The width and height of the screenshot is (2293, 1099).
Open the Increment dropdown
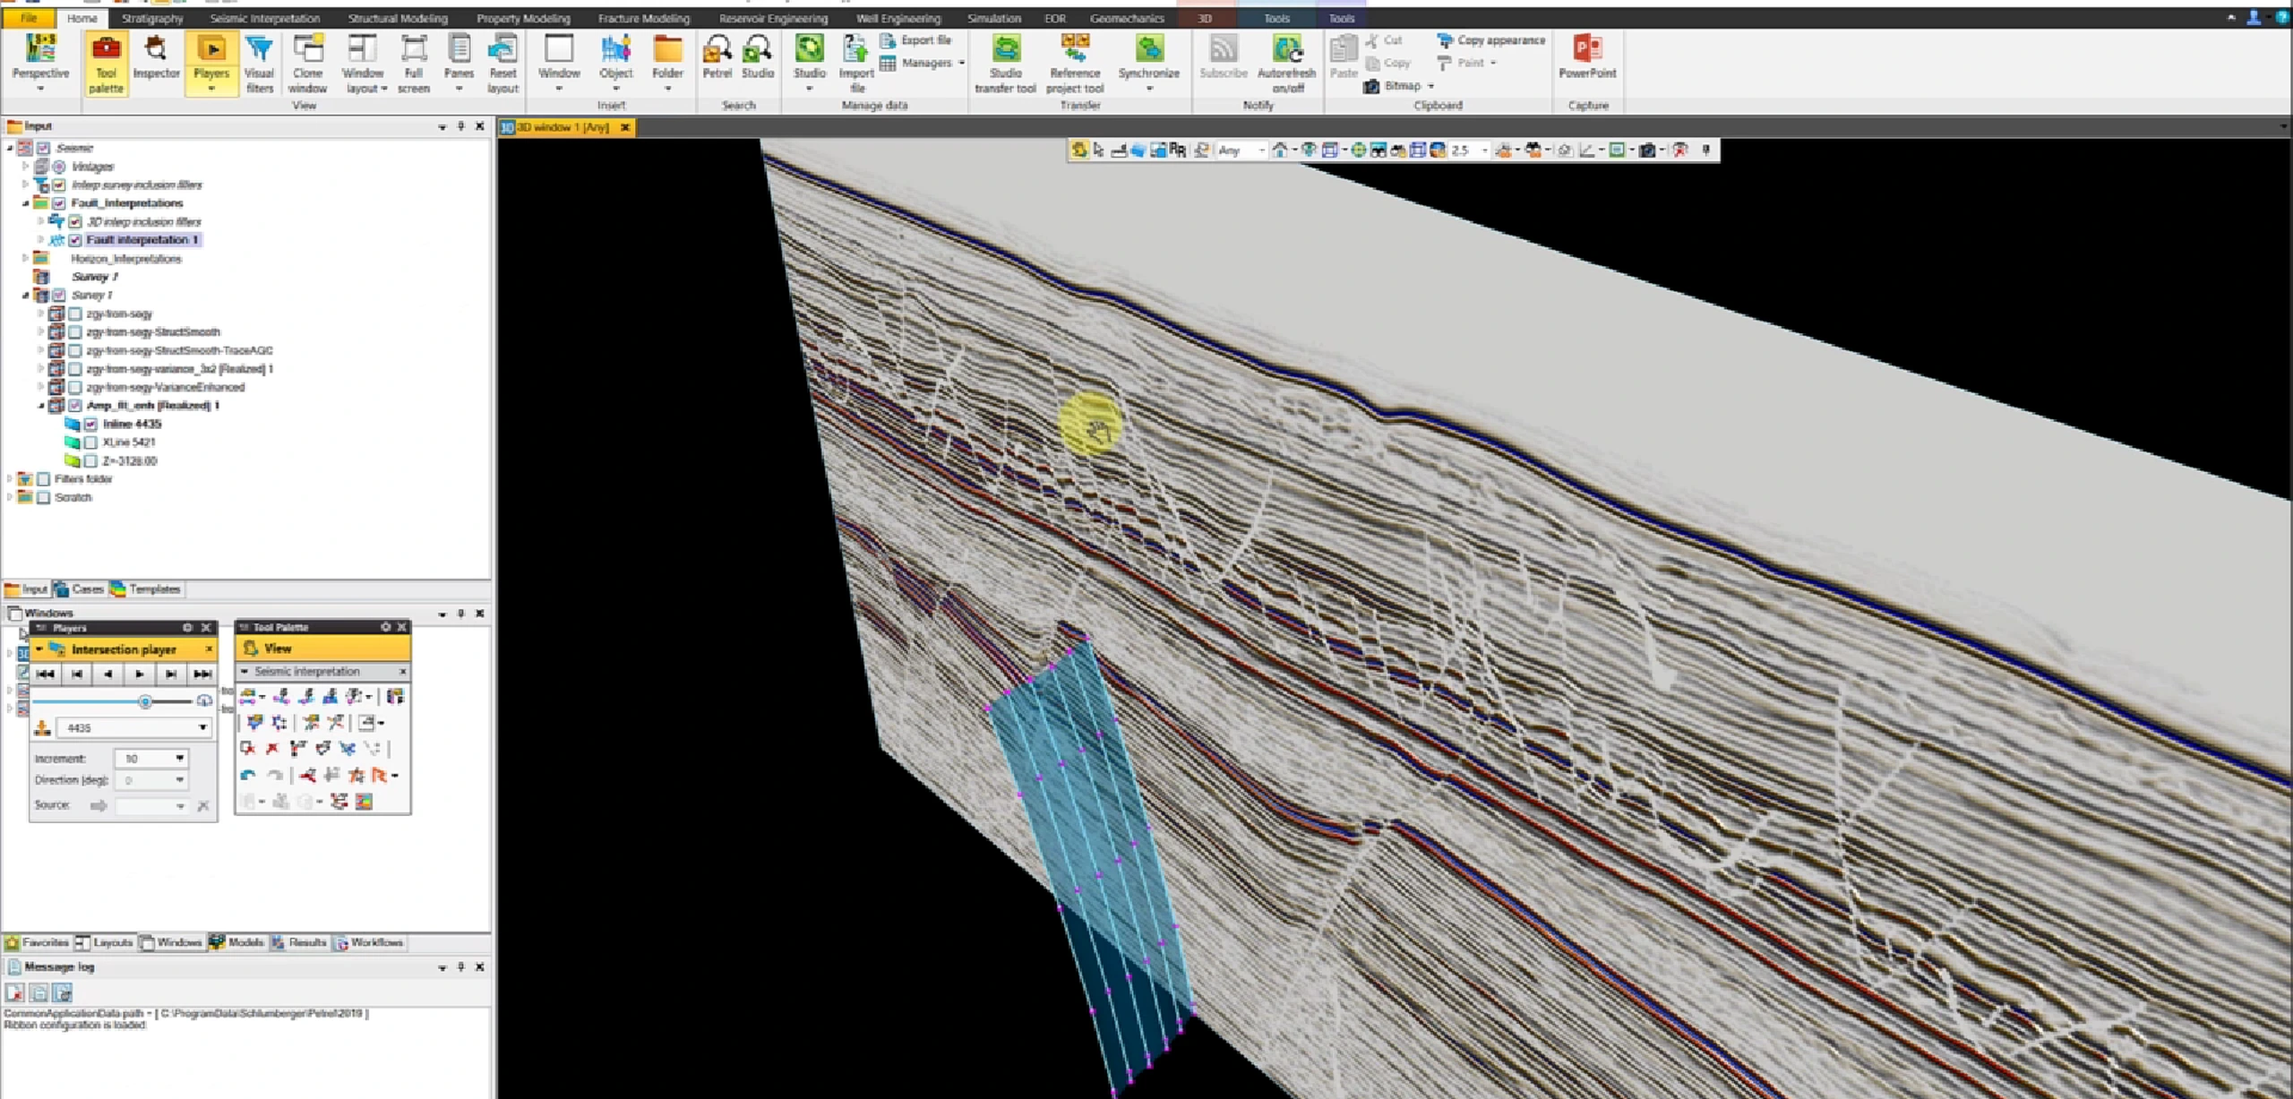click(x=180, y=759)
